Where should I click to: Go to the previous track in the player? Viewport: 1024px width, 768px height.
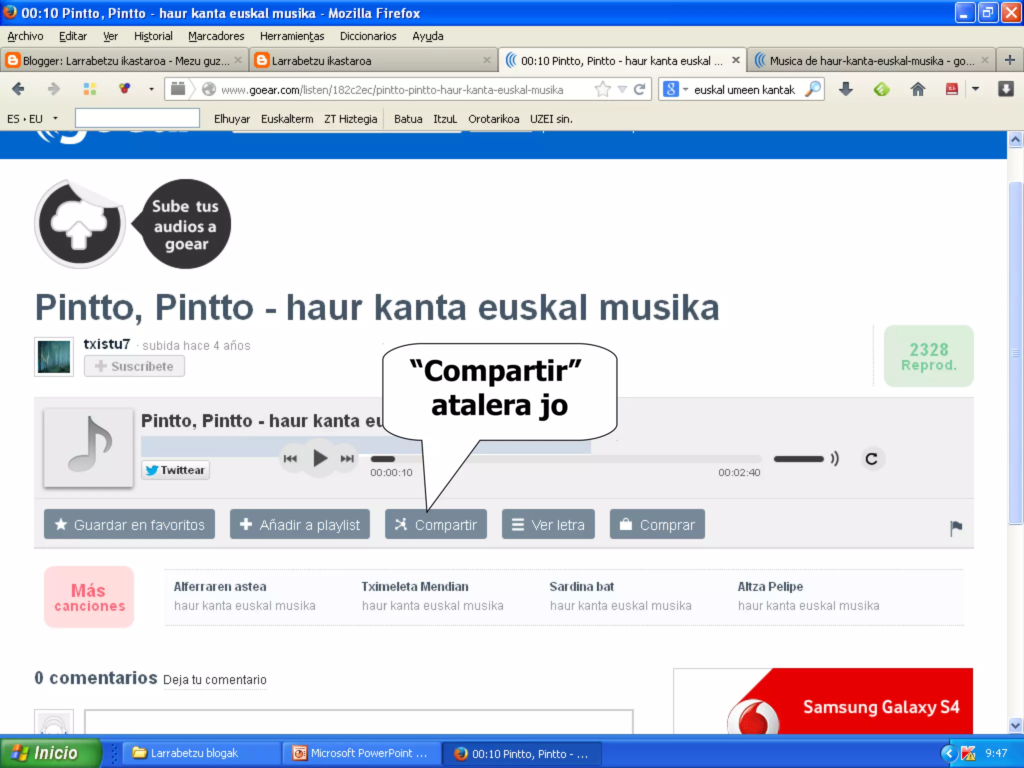pos(290,458)
